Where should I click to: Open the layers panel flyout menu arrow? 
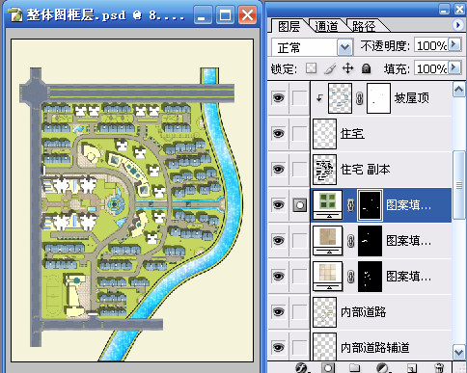(457, 25)
